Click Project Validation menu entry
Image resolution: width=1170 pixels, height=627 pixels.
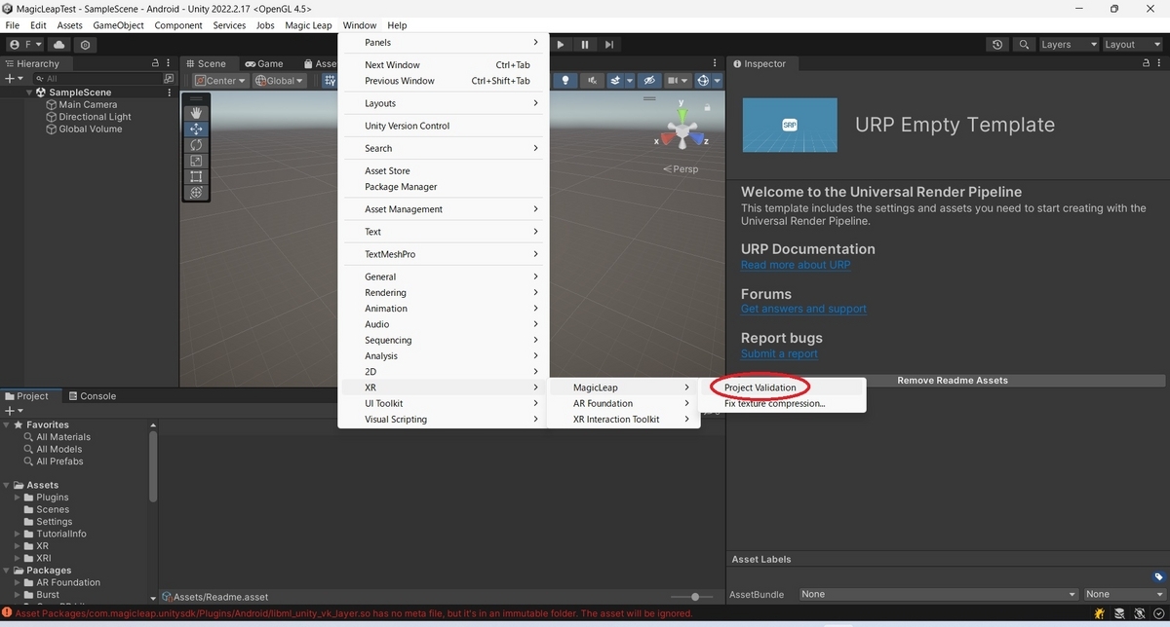(x=760, y=387)
